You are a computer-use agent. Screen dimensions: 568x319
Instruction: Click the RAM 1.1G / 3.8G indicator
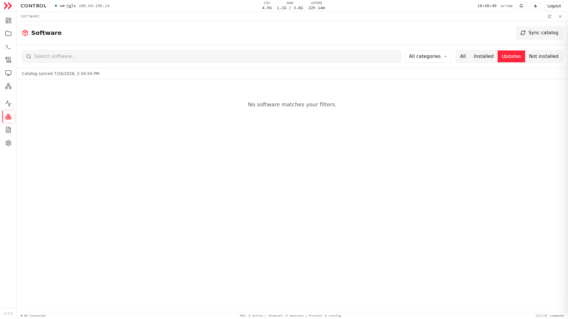290,6
